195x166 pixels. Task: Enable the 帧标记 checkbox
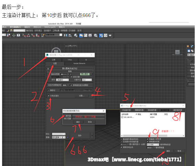coord(48,90)
